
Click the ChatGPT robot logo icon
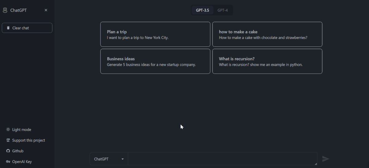(x=5, y=10)
